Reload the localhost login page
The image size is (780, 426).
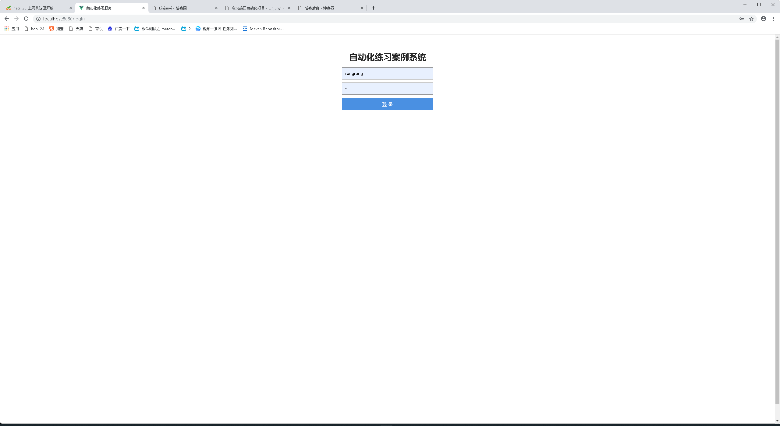26,19
